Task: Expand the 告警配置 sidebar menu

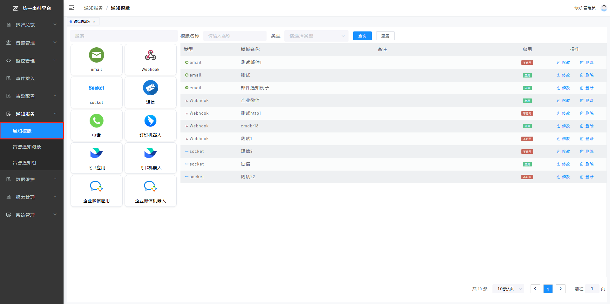Action: (x=32, y=96)
